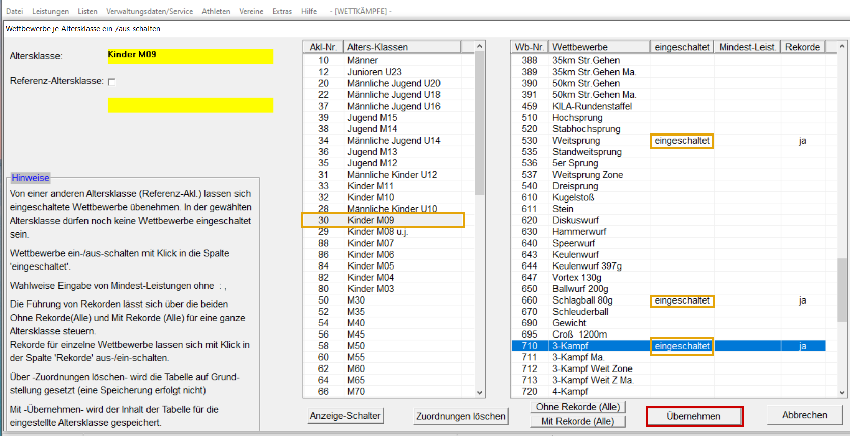Select Kinder M11 in age class list
The image size is (850, 436).
click(x=370, y=186)
